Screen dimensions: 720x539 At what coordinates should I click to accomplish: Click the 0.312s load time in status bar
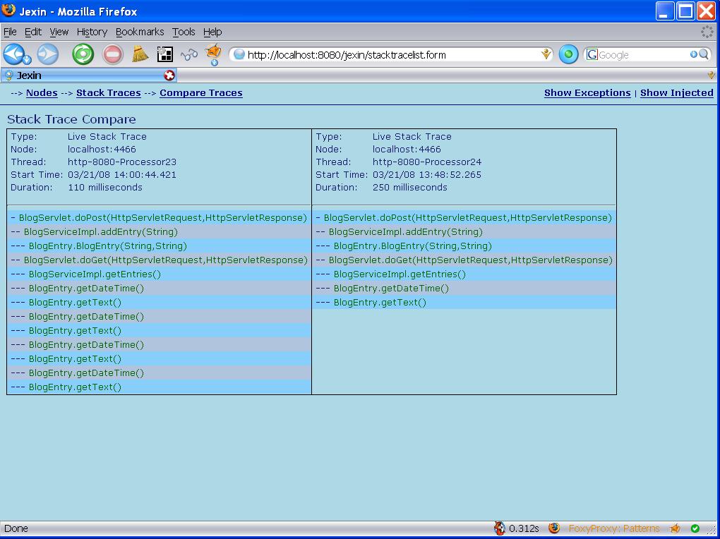(x=524, y=528)
